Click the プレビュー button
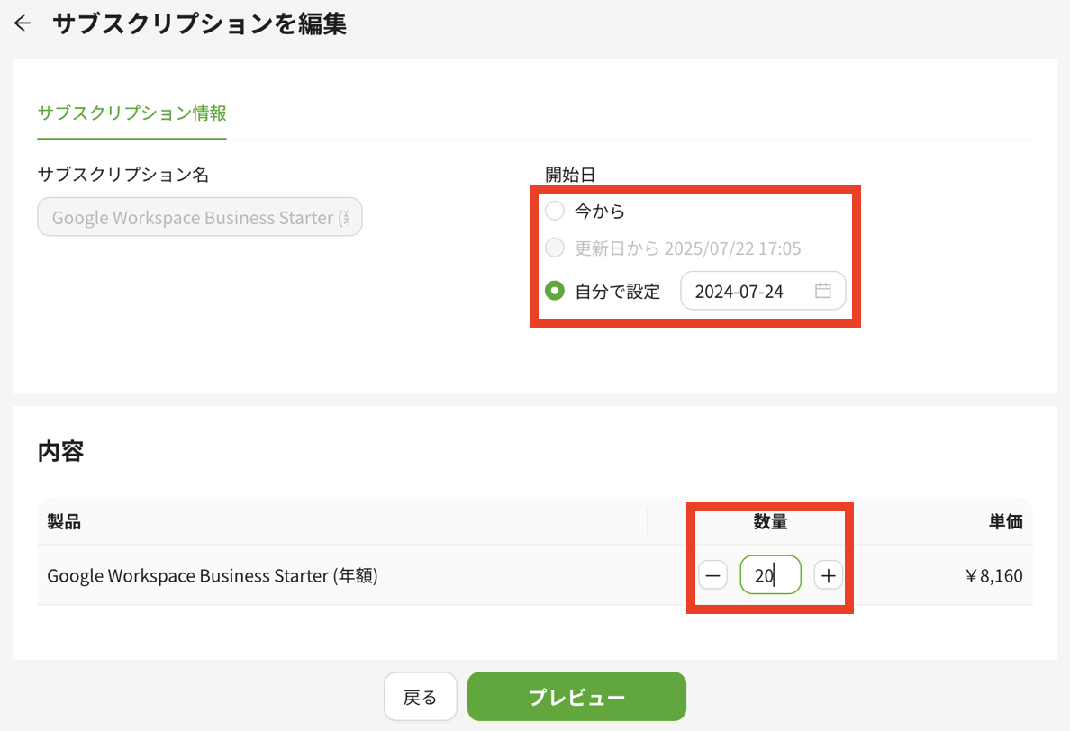1070x731 pixels. pos(576,697)
